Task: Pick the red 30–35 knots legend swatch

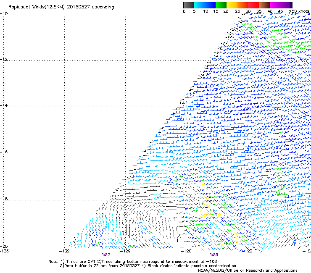Action: coord(254,5)
